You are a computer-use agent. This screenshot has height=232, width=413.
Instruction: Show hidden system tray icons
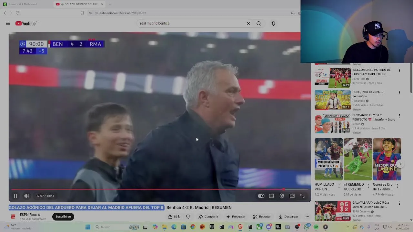[x=348, y=227]
